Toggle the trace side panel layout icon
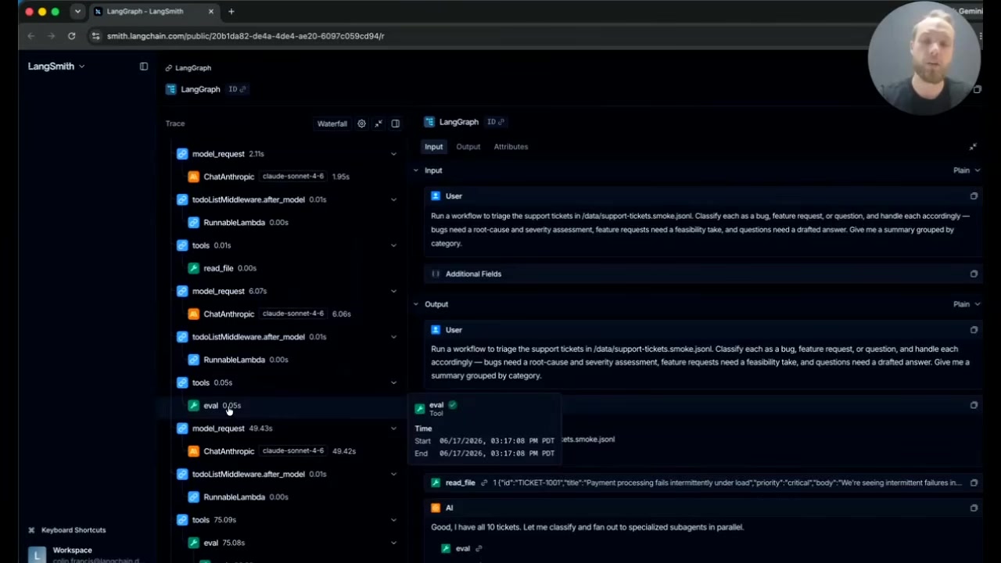 (x=396, y=124)
